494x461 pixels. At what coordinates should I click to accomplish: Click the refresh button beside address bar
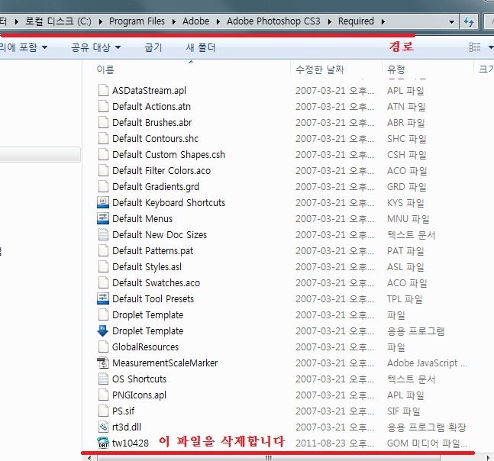[469, 21]
